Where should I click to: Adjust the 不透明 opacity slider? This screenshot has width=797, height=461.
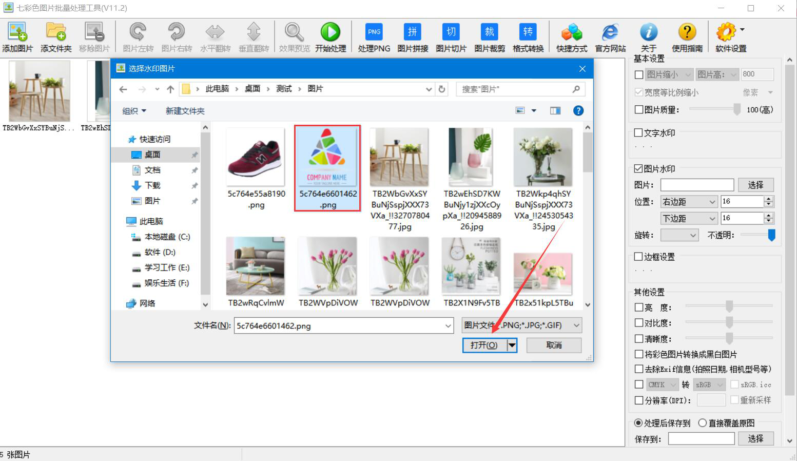(x=771, y=235)
